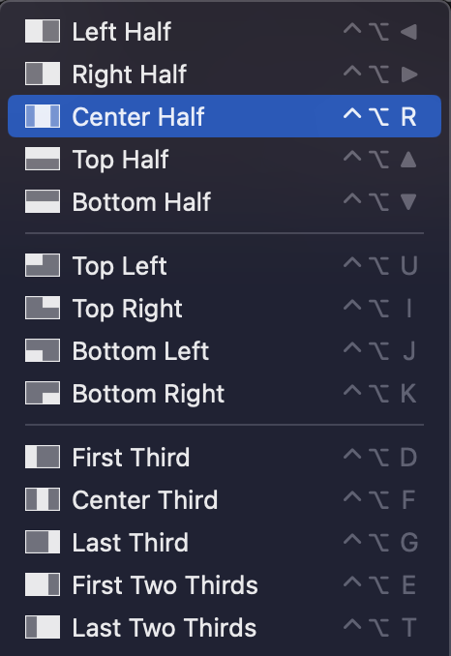Choose Bottom Half menu option
Viewport: 451px width, 656px height.
(x=225, y=201)
